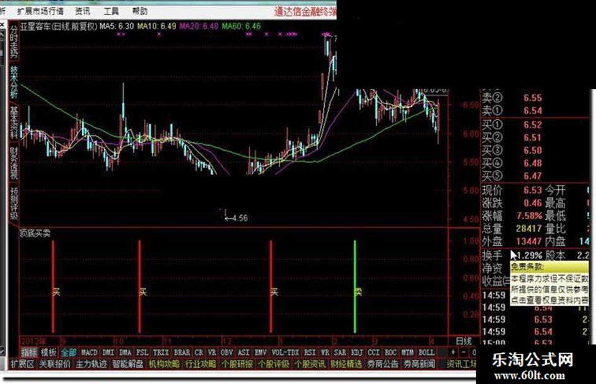This screenshot has height=384, width=596.
Task: Apply the TRIX indicator
Action: tap(161, 352)
